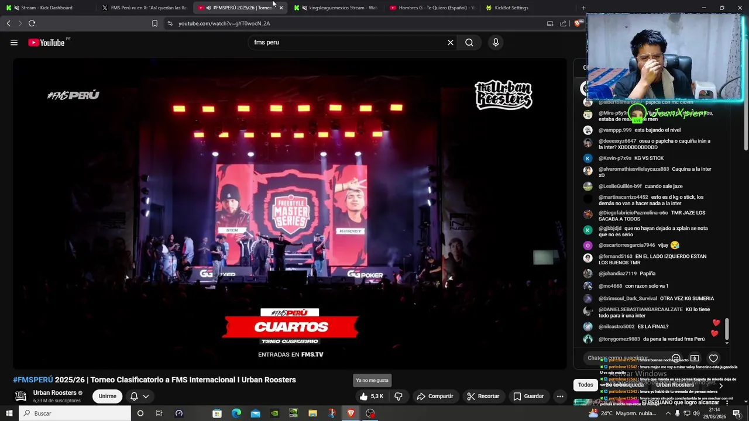
Task: Dislike the video with the thumbs-down
Action: coord(398,396)
